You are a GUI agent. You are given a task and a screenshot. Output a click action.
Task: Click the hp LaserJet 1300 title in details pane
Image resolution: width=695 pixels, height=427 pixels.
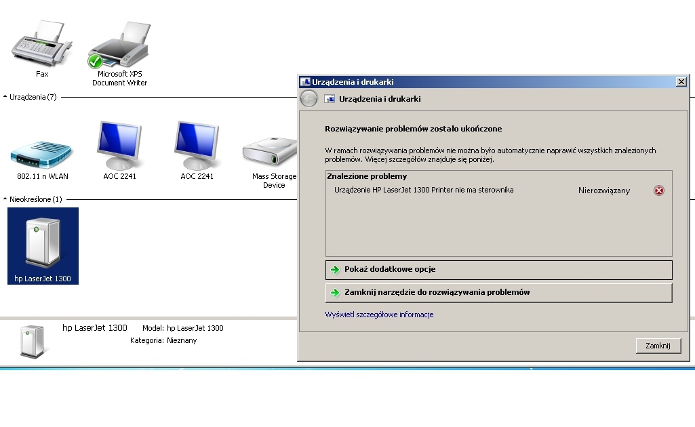pos(95,328)
